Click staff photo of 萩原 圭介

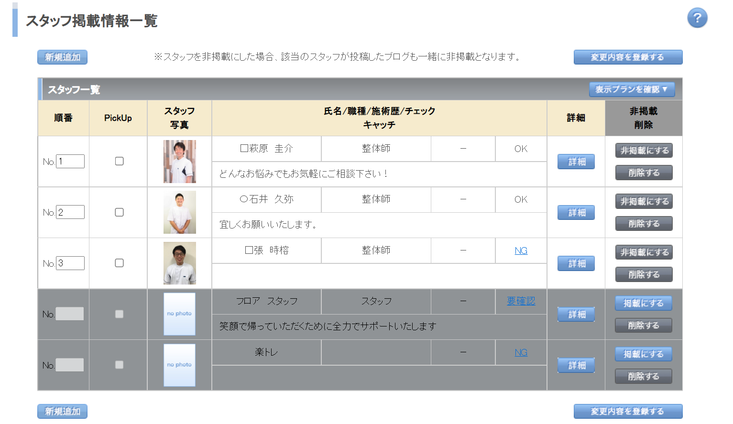(x=179, y=162)
